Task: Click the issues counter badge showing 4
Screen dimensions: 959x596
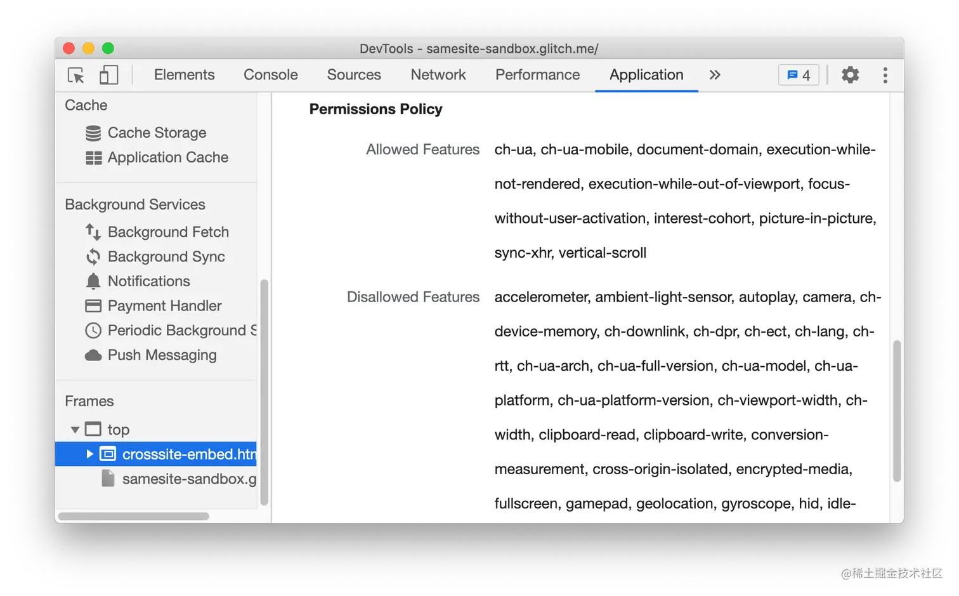Action: (799, 75)
